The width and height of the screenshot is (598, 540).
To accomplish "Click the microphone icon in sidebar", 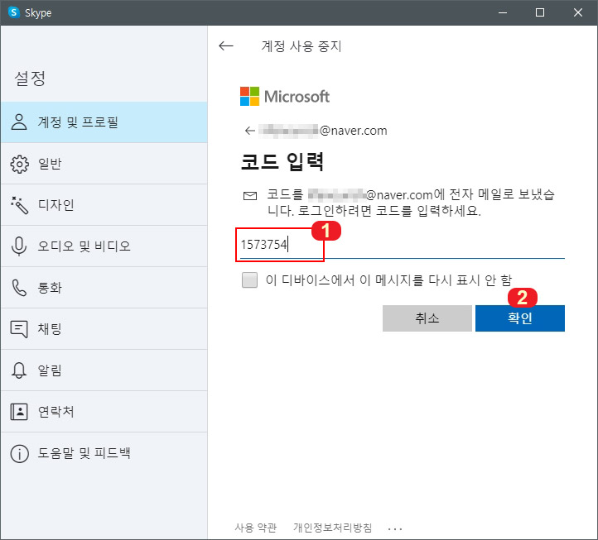I will tap(19, 246).
